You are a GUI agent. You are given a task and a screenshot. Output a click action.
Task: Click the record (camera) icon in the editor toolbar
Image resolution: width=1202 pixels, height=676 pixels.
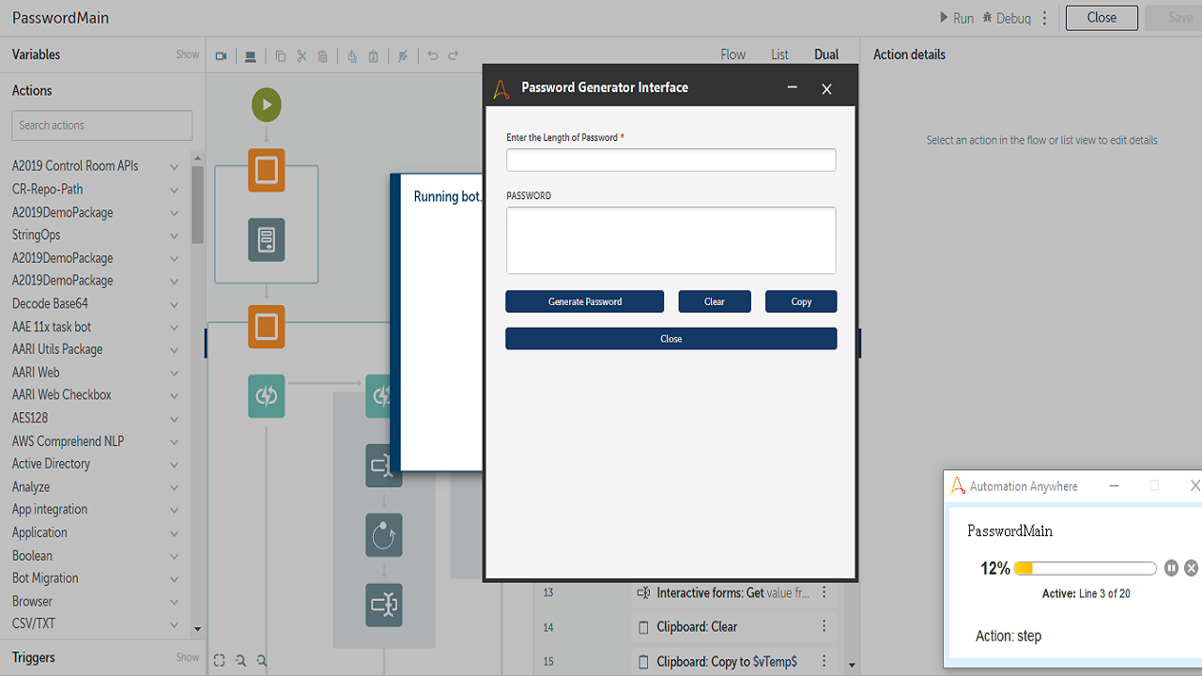(222, 56)
